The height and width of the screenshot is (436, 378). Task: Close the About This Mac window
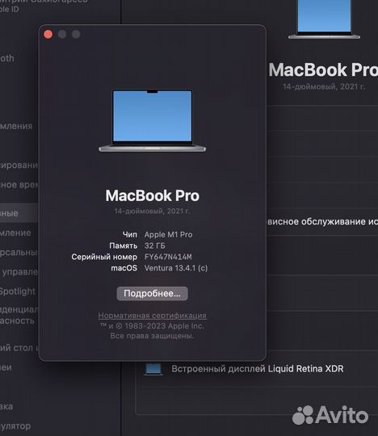[x=48, y=34]
